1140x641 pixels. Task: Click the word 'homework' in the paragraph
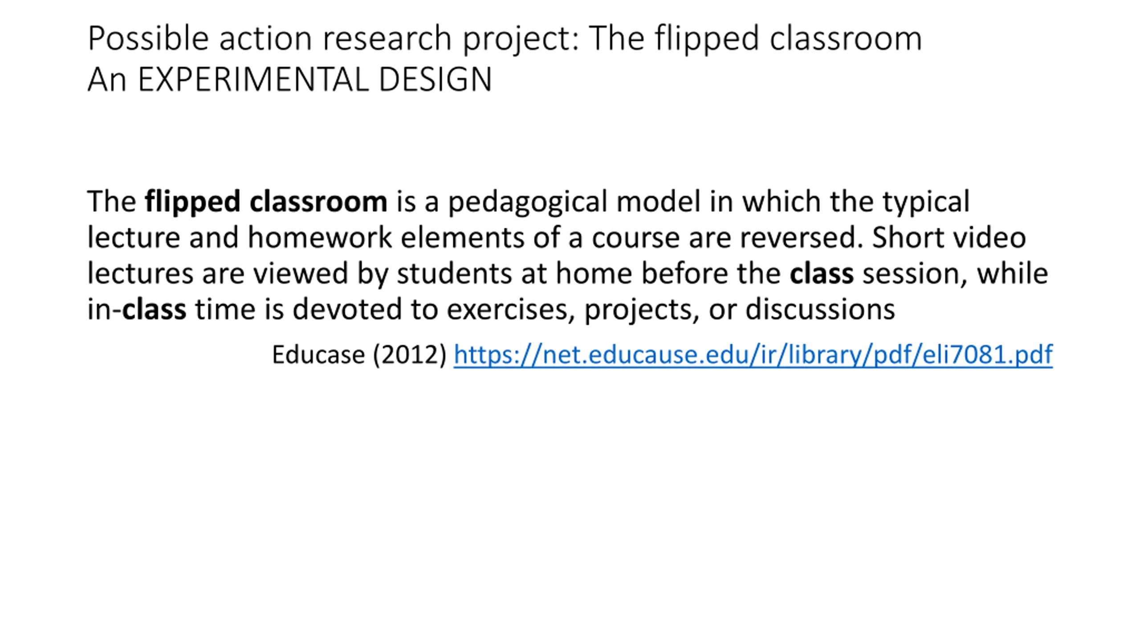pos(320,237)
